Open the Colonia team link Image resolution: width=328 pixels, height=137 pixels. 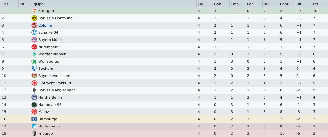click(45, 25)
